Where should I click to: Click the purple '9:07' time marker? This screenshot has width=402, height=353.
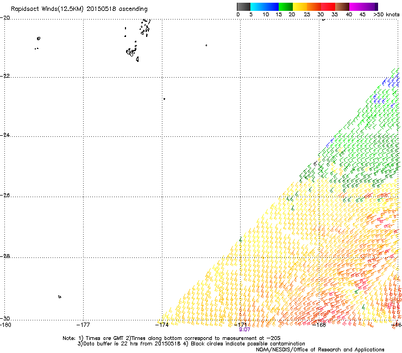click(x=244, y=330)
